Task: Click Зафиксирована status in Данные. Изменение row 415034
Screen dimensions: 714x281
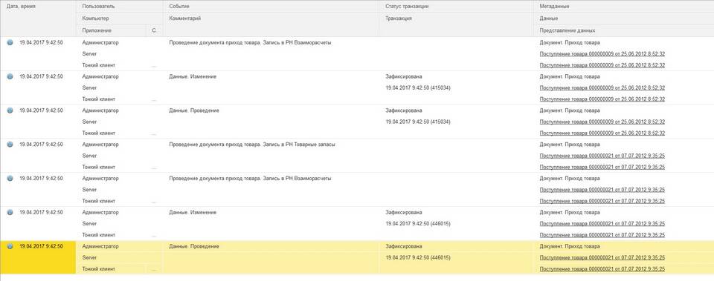Action: point(403,76)
